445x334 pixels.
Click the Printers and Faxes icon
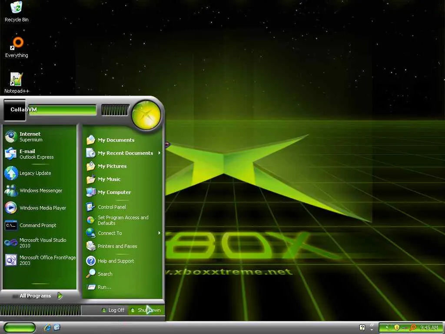pyautogui.click(x=91, y=246)
